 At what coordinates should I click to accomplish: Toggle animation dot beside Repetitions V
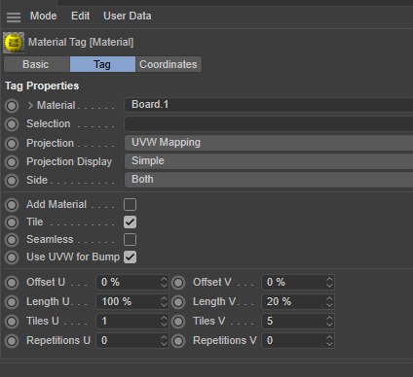[x=178, y=341]
